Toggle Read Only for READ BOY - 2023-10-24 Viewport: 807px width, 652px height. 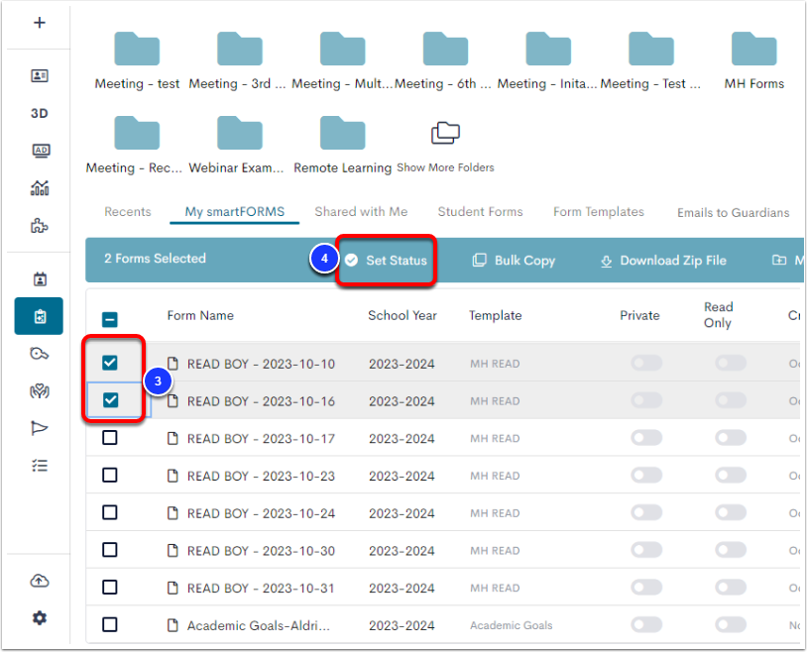731,512
